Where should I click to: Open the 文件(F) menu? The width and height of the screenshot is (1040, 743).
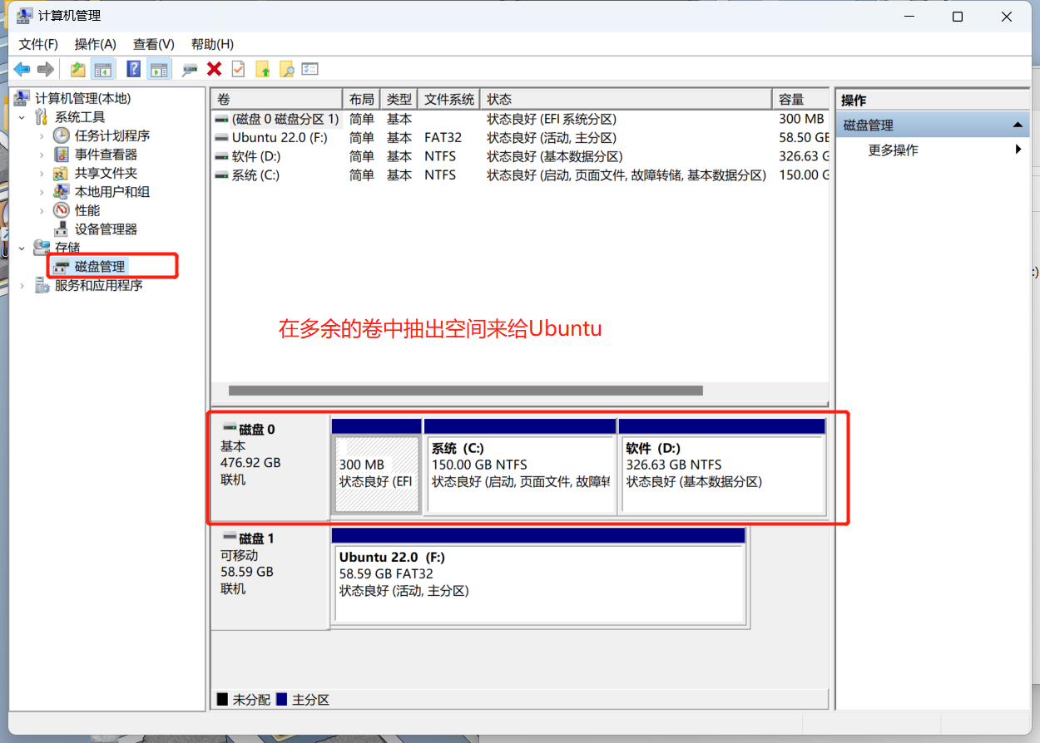tap(38, 44)
